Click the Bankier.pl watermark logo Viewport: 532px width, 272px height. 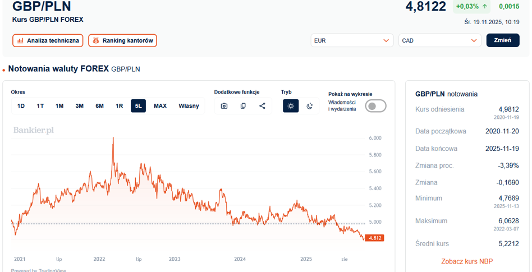click(34, 130)
